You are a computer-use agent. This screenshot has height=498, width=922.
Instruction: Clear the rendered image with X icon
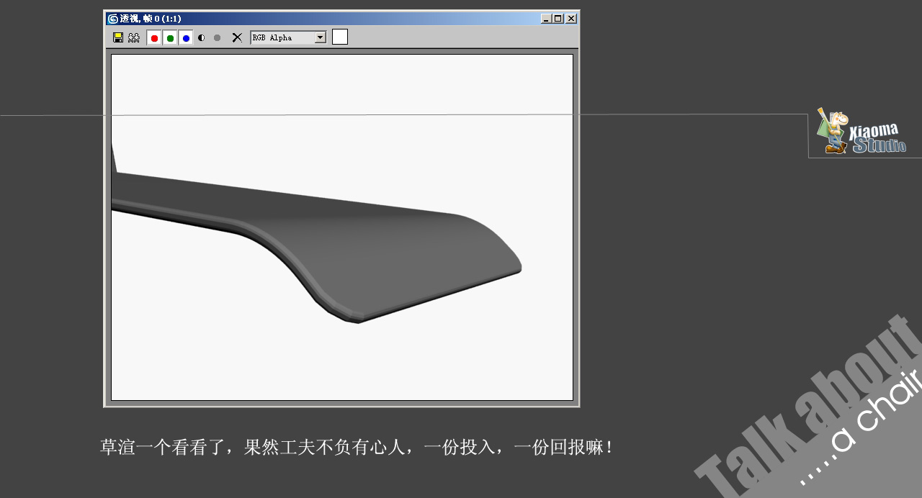pos(237,37)
